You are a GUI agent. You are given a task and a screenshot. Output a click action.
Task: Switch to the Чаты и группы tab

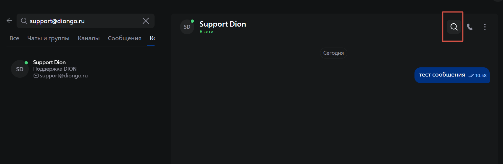click(x=49, y=38)
